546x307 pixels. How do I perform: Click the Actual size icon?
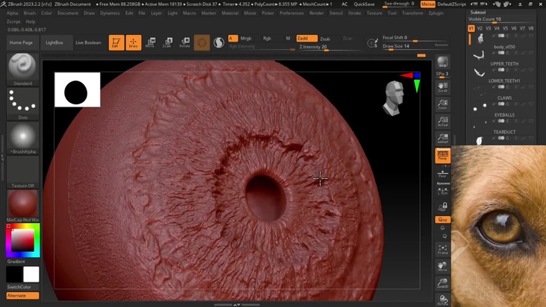[442, 121]
